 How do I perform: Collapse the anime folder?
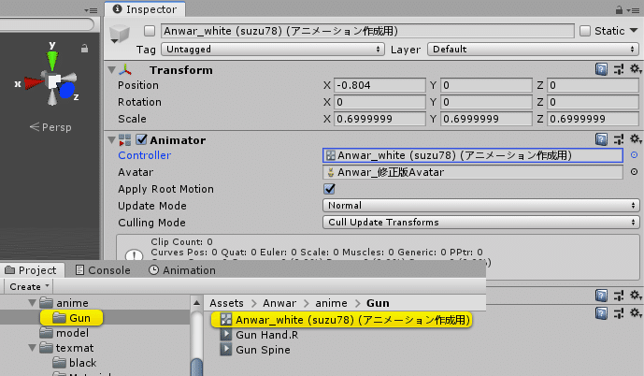tap(32, 303)
